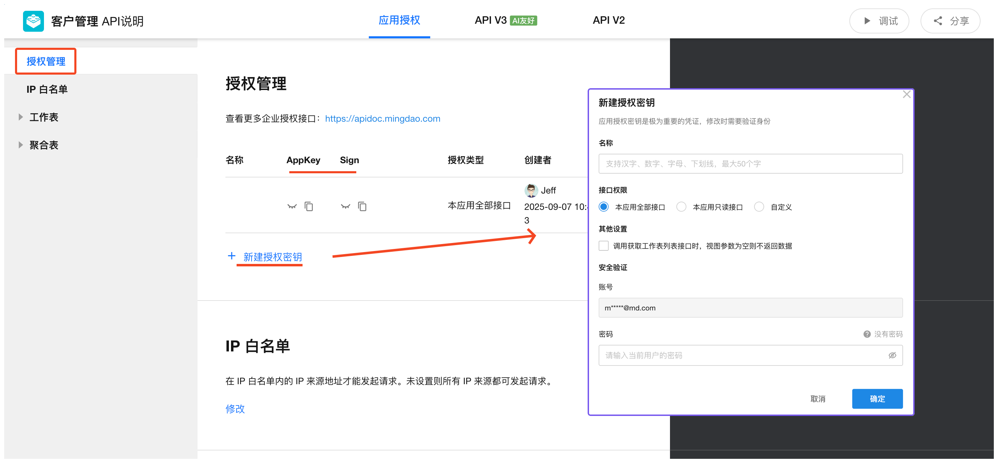Expand the 聚合表 tree item
Screen dimensions: 998x463
[21, 145]
